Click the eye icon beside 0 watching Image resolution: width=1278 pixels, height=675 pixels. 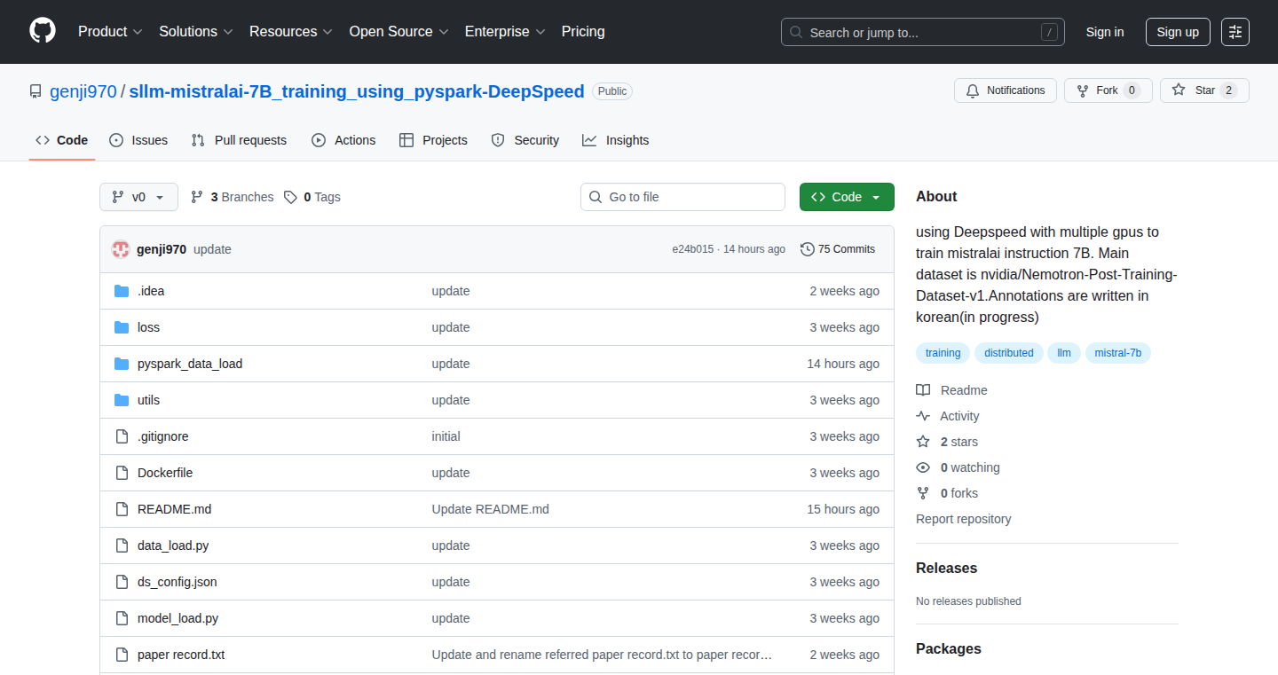pyautogui.click(x=923, y=467)
